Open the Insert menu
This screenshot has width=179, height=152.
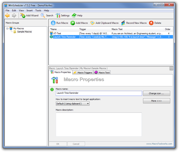click(x=30, y=10)
